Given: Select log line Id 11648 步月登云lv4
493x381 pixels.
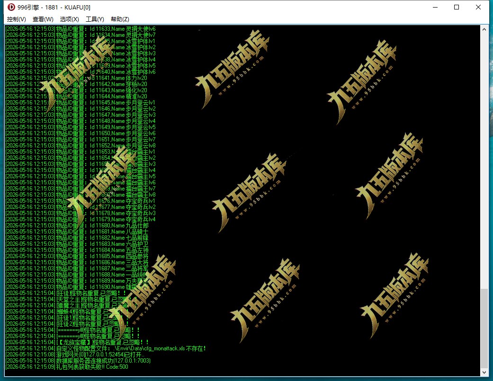Looking at the screenshot, I should tap(81, 121).
